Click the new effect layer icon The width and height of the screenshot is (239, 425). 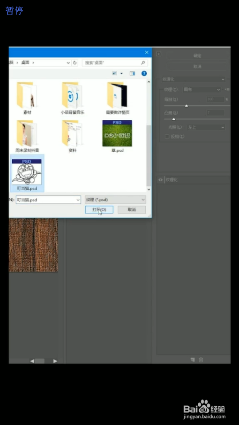(x=193, y=360)
